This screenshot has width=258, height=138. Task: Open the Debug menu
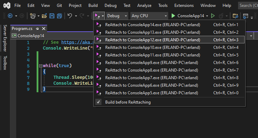(x=110, y=6)
